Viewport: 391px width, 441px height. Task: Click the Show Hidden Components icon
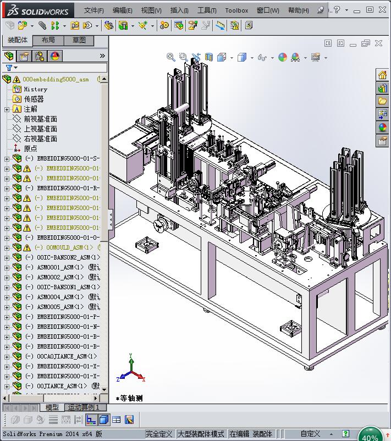109,26
